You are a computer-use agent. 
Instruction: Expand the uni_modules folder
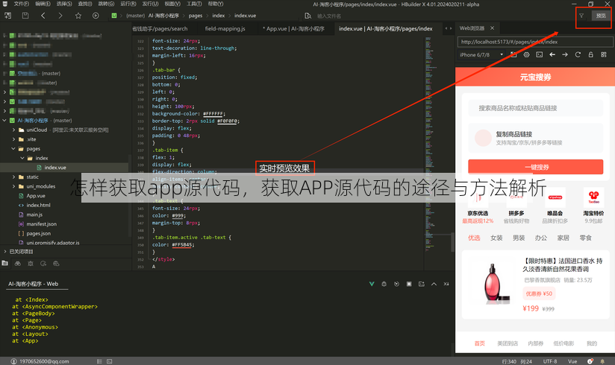13,186
